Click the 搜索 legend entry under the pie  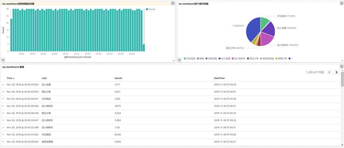[201, 58]
